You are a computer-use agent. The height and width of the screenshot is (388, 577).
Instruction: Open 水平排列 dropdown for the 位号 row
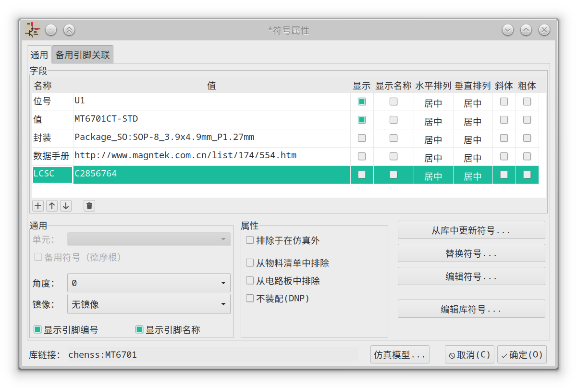pos(433,102)
